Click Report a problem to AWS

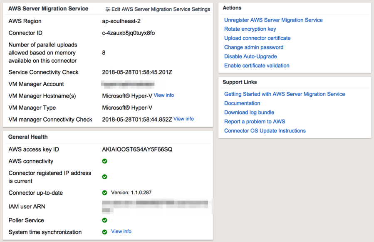click(255, 122)
